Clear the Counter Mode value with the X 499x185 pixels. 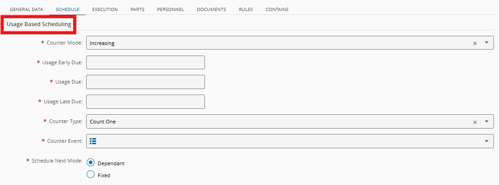coord(475,43)
